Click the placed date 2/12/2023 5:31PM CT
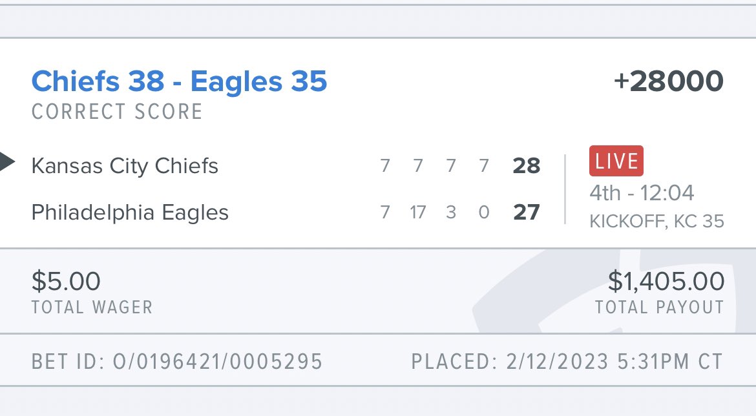 (569, 362)
